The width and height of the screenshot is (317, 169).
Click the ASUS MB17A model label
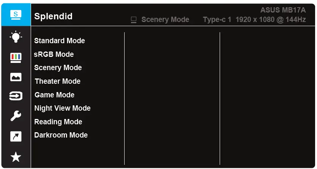[x=283, y=10]
